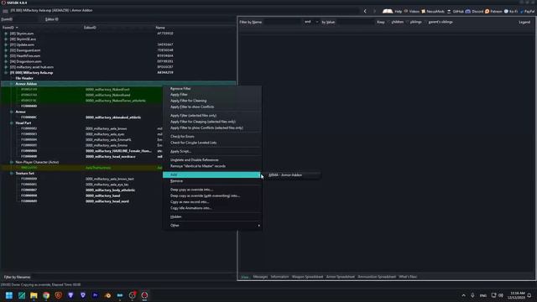
Task: Open the Ko-Fi link icon
Action: pos(506,11)
